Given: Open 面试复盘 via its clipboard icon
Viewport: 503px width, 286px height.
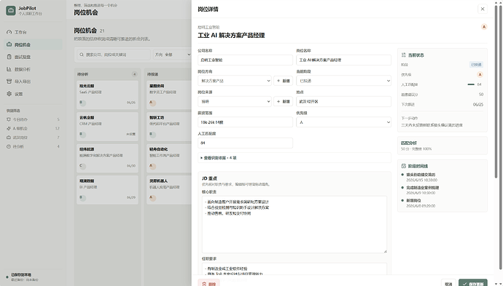Looking at the screenshot, I should [9, 57].
